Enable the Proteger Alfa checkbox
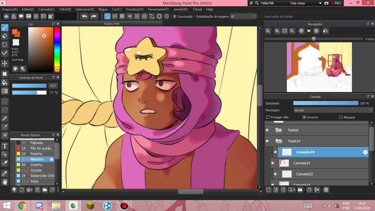375x211 pixels. [x=268, y=117]
